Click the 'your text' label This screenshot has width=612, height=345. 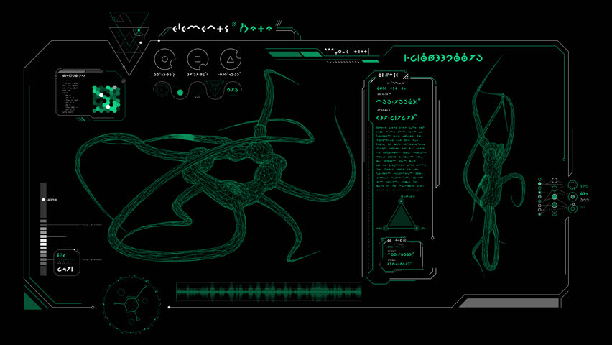(x=346, y=51)
